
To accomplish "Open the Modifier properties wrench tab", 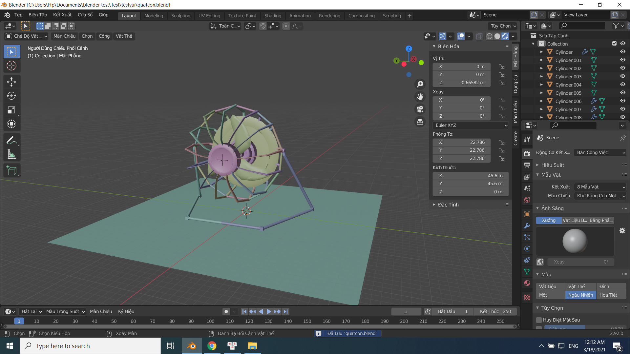I will [x=527, y=226].
